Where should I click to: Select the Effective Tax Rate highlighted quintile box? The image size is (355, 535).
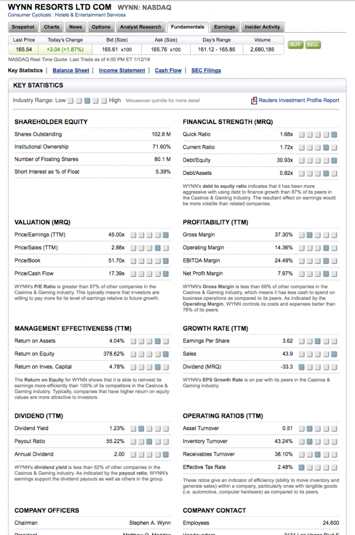tap(302, 468)
